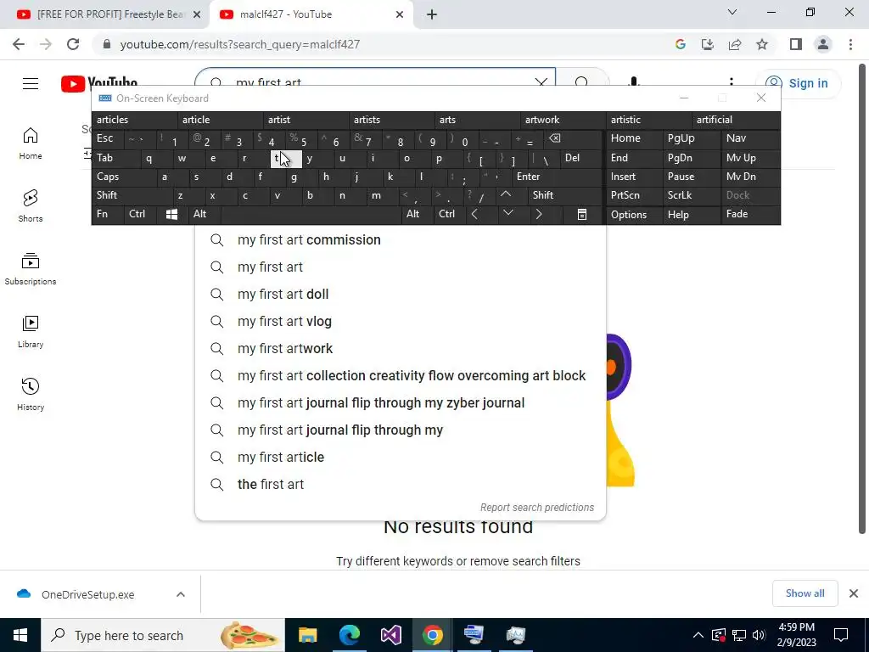Clear the YouTube search box text

coord(541,82)
